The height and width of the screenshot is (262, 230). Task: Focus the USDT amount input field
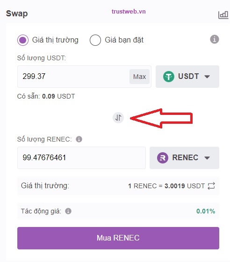point(73,77)
